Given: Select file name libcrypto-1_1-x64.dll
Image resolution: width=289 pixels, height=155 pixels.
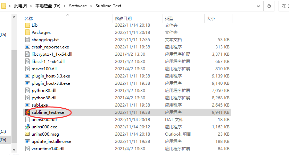Looking at the screenshot, I should coord(52,54).
